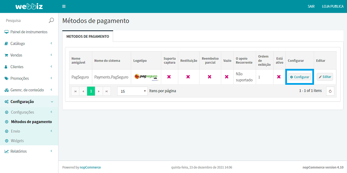Expand the Clientes sidebar section
347x173 pixels.
[17, 67]
